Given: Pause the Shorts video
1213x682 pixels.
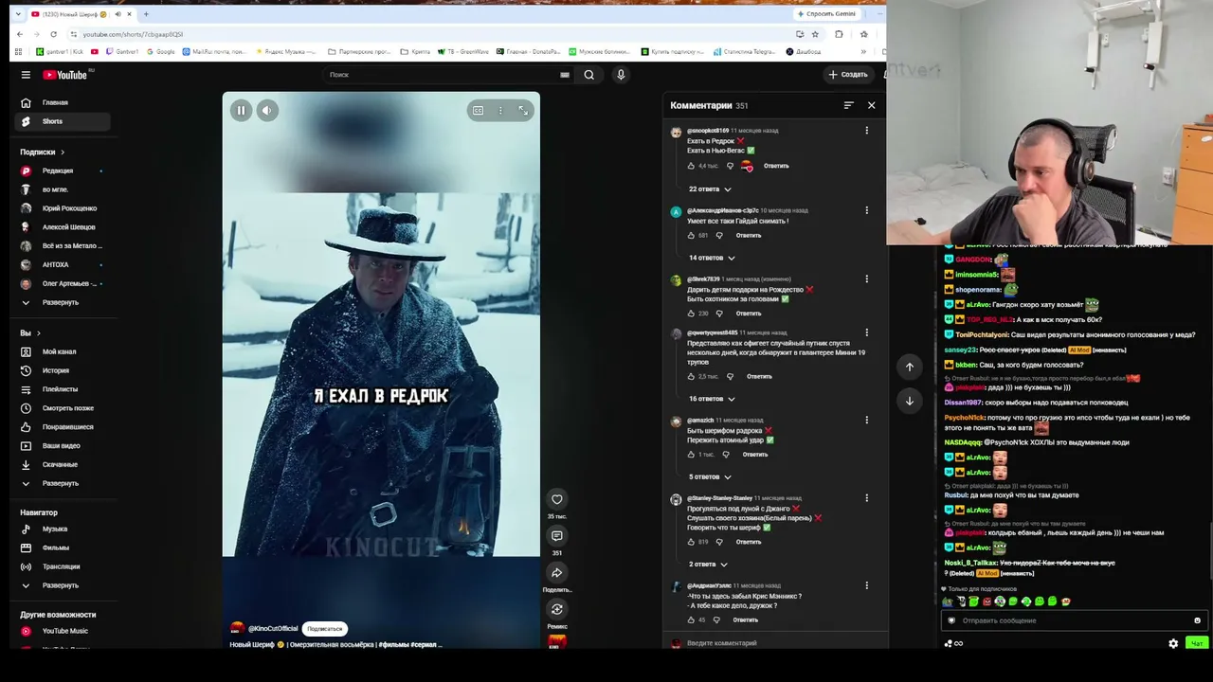Looking at the screenshot, I should pyautogui.click(x=241, y=111).
